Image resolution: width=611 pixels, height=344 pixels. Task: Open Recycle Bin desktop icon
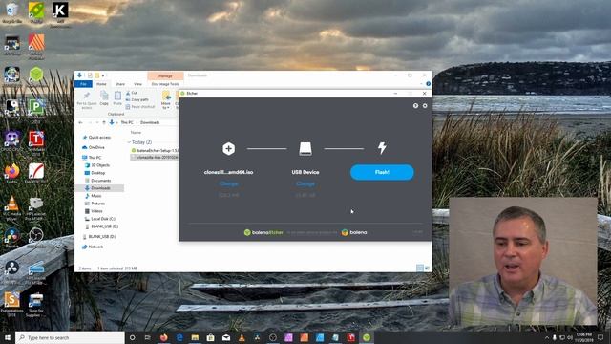coord(11,12)
